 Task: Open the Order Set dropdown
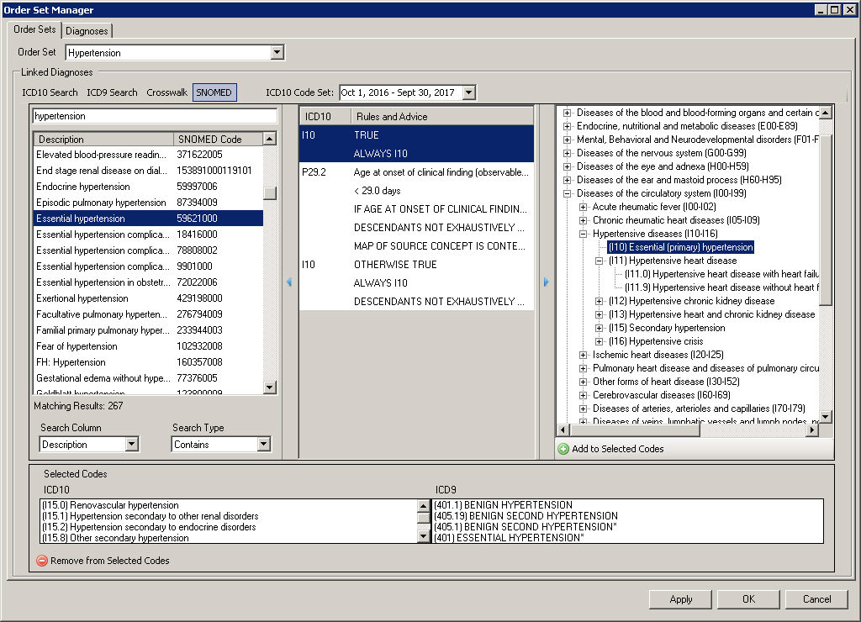pyautogui.click(x=277, y=52)
